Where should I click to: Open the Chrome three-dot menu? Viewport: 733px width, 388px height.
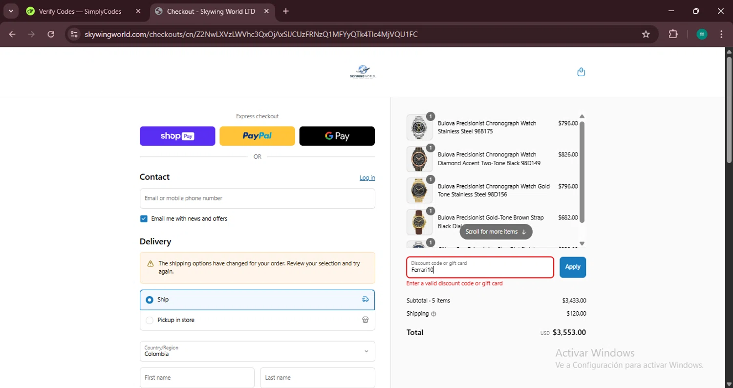tap(721, 34)
